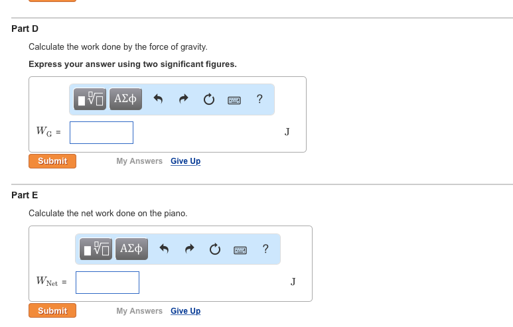Click the WG answer input box

point(102,133)
